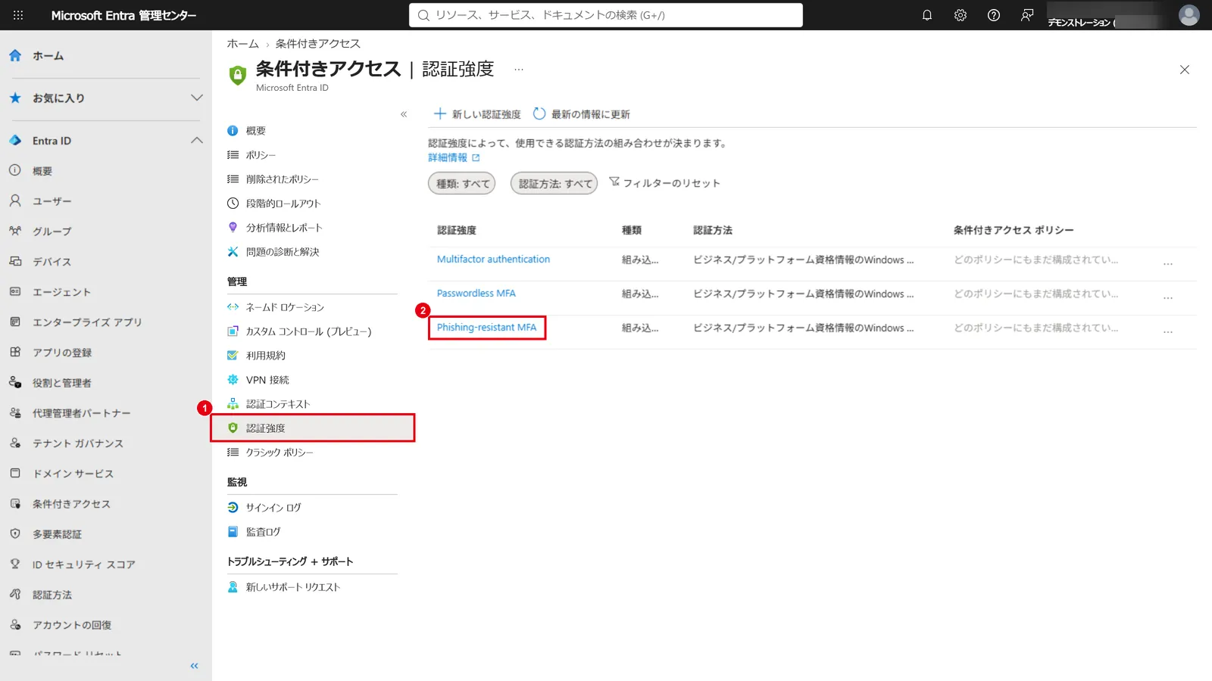
Task: Click the search box in top bar
Action: click(x=606, y=15)
